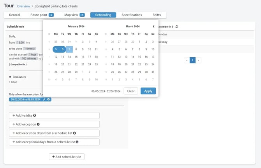Screen dimensions: 261x168
Task: Click Add exception button
Action: (54, 124)
